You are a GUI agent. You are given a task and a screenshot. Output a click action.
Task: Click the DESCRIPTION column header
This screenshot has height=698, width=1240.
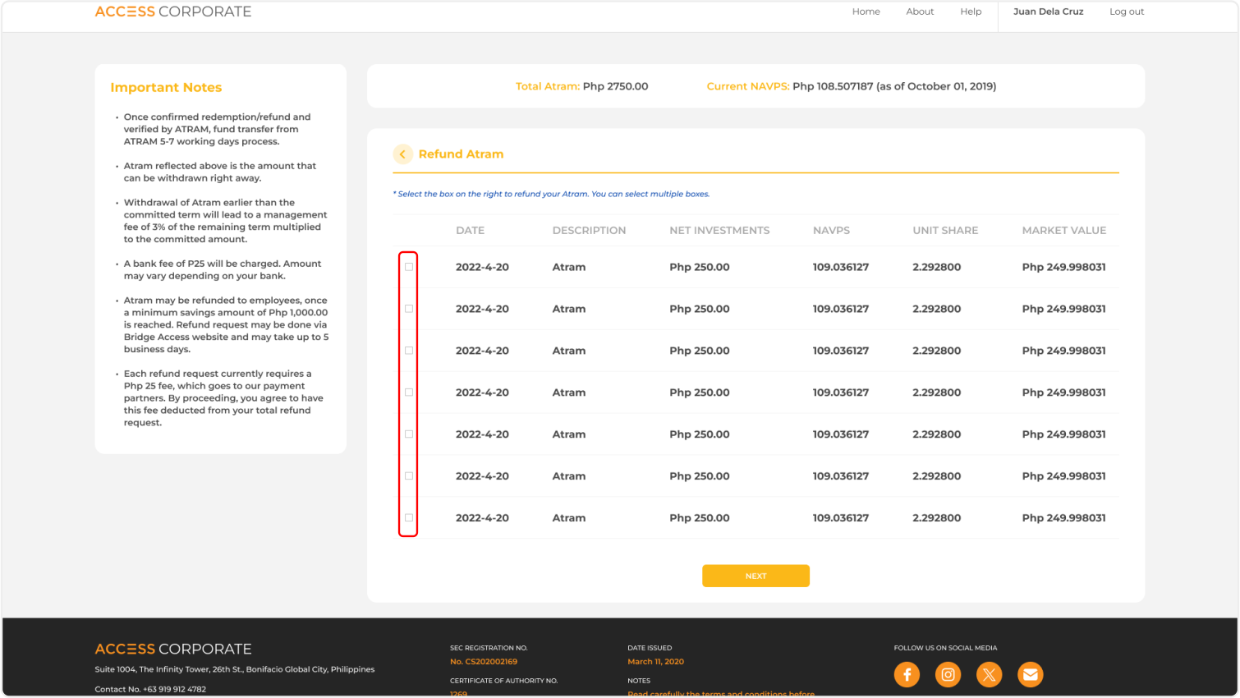click(x=589, y=231)
